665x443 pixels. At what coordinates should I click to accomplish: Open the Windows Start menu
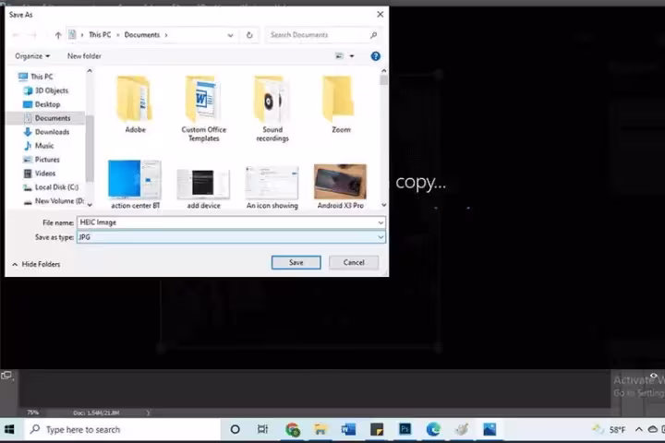pyautogui.click(x=9, y=430)
